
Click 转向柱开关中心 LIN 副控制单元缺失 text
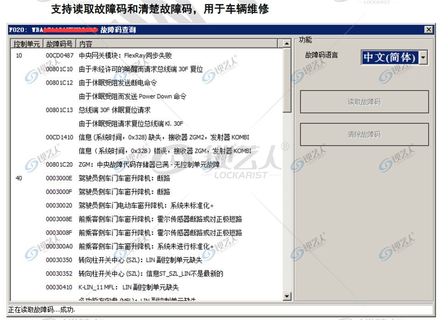140,260
